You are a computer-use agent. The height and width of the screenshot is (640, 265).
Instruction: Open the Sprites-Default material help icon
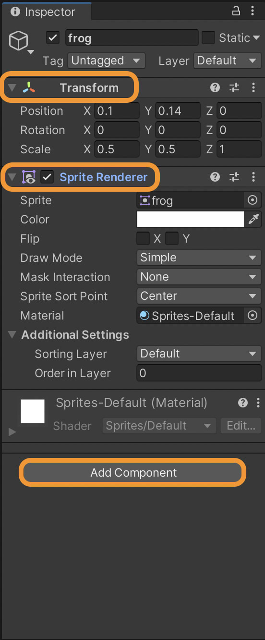(243, 403)
